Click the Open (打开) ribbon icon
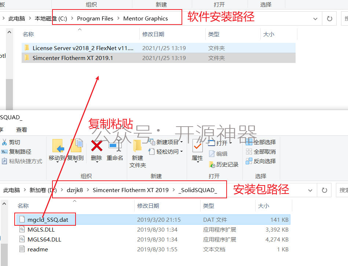348x266 pixels. point(212,143)
